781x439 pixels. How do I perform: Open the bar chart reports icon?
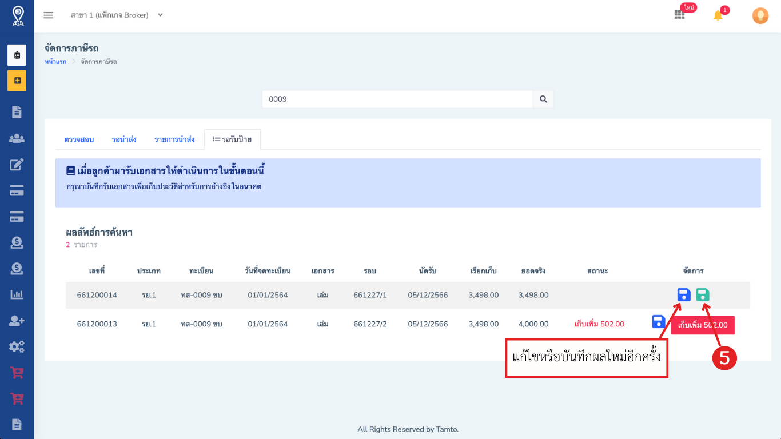click(x=17, y=294)
